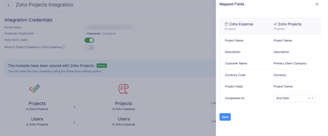Screen dimensions: 328x136
Task: Click the back arrow button
Action: tap(9, 5)
